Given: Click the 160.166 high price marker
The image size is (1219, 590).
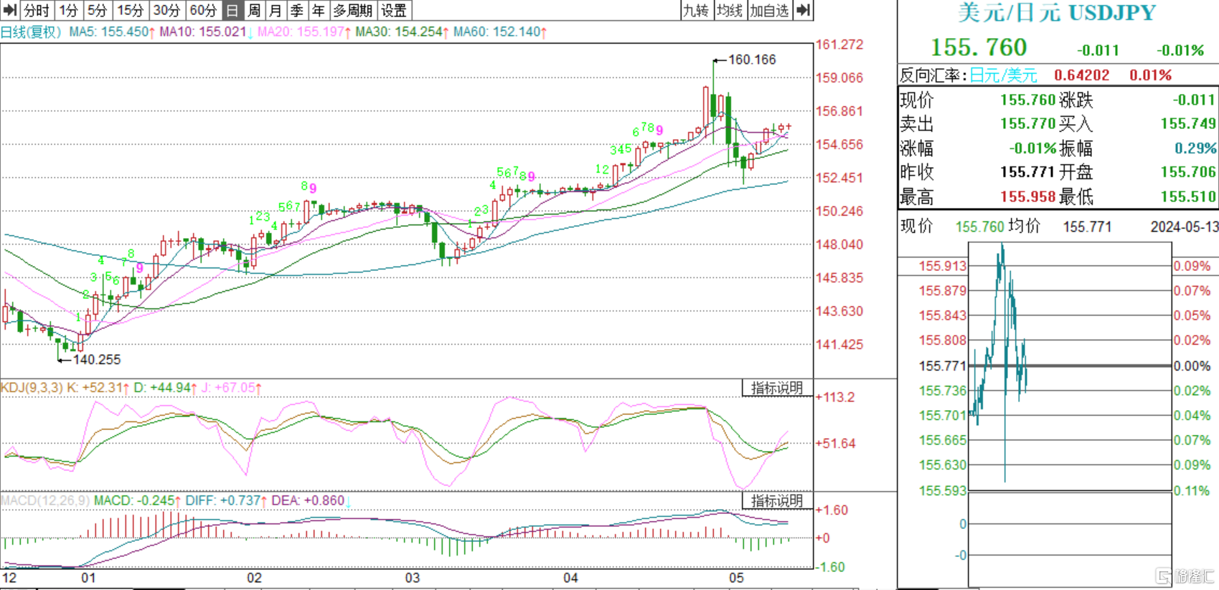Looking at the screenshot, I should tap(752, 60).
